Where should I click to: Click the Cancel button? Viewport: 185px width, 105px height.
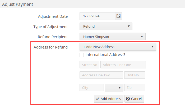[x=134, y=99]
